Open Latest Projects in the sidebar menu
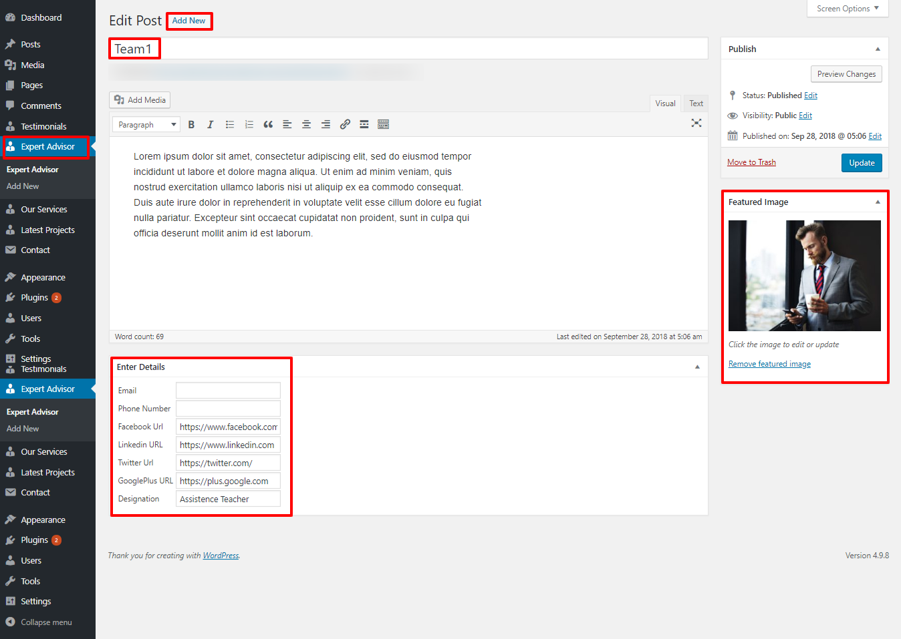The height and width of the screenshot is (639, 901). click(x=47, y=230)
